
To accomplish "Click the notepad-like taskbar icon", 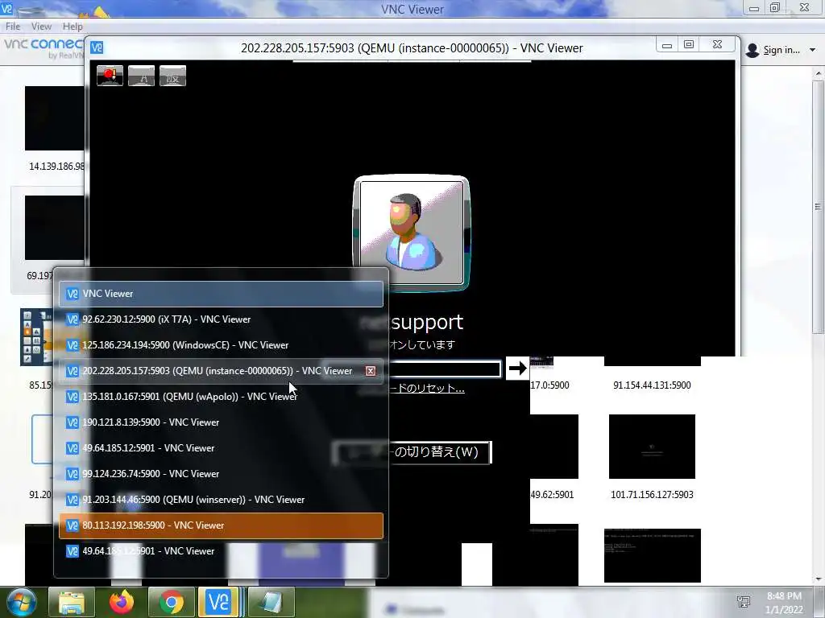I will (x=271, y=602).
